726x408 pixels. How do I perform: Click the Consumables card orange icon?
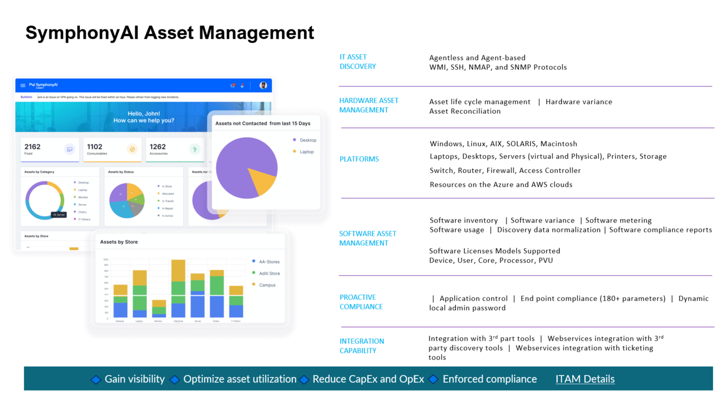coord(132,149)
